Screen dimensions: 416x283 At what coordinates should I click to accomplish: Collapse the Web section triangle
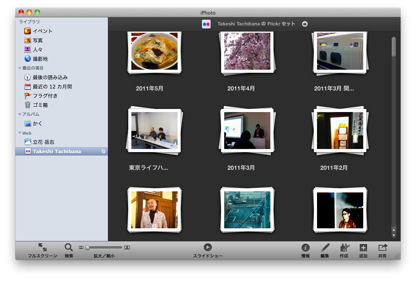click(x=20, y=134)
